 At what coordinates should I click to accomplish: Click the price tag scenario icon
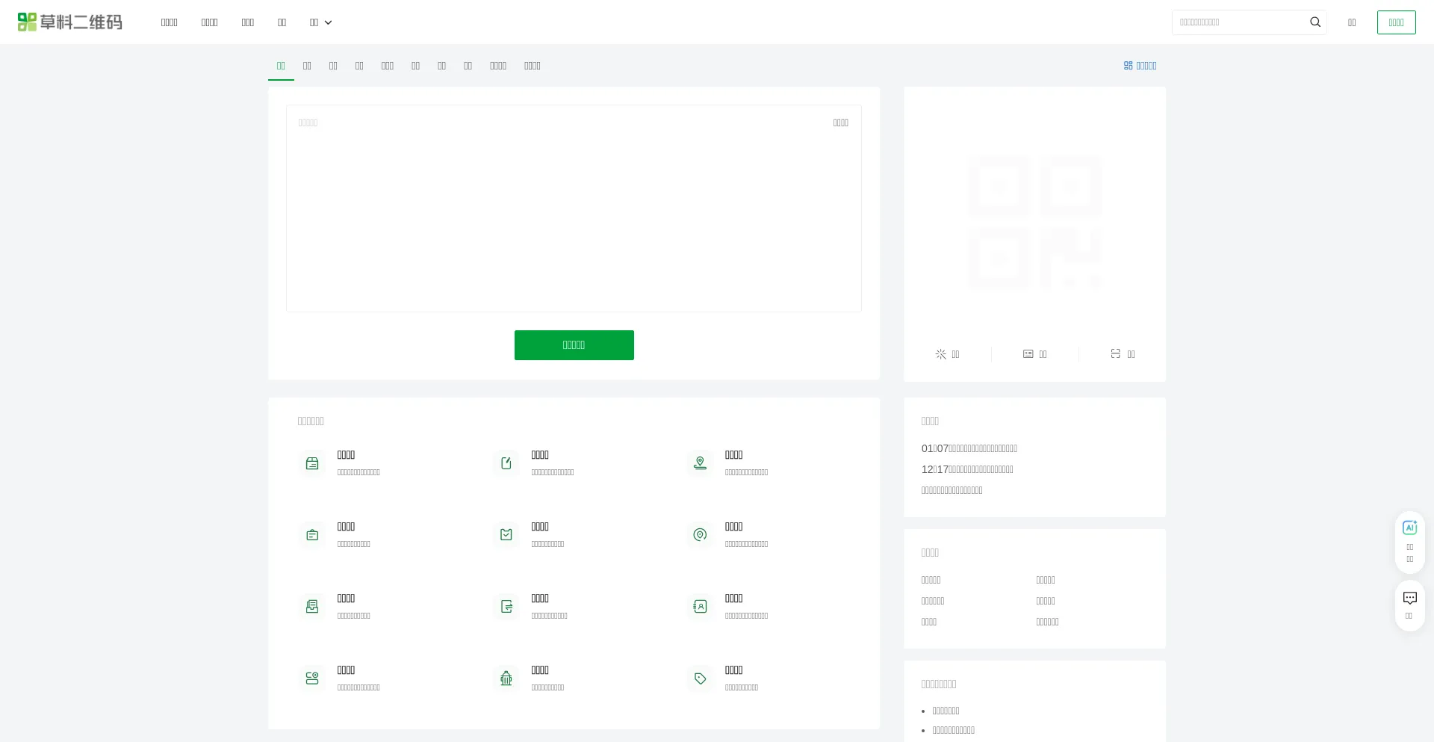pos(700,678)
